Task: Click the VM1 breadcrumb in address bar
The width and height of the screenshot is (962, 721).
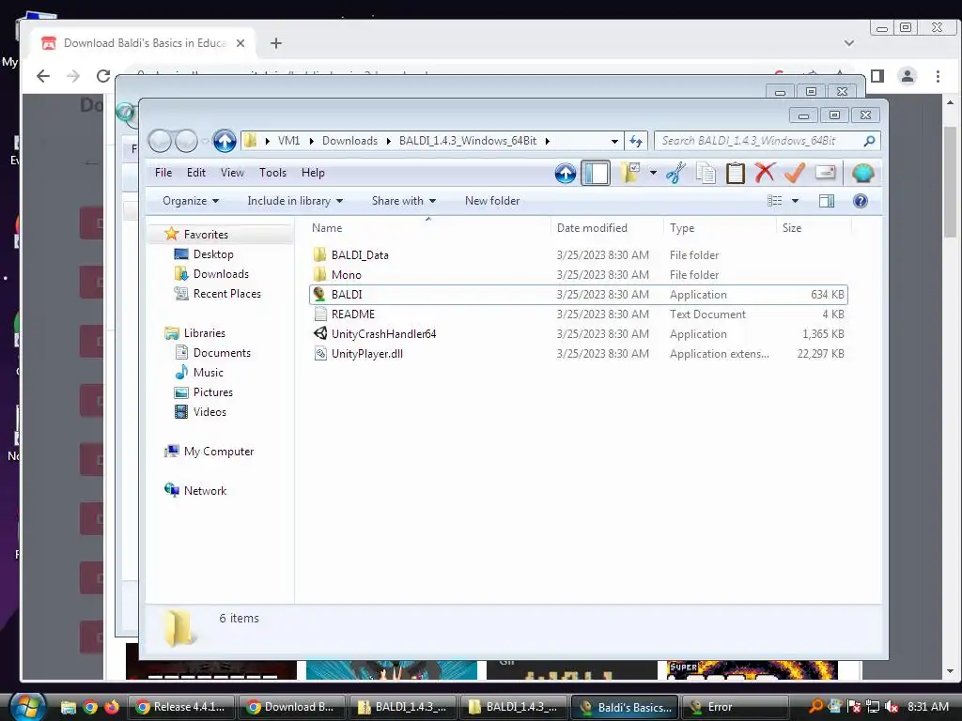Action: [x=288, y=141]
